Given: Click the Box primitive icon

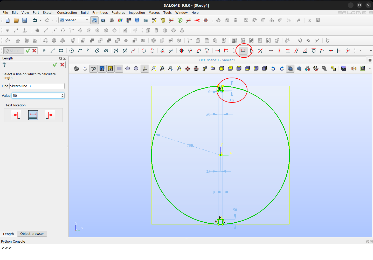Looking at the screenshot, I should point(148,30).
